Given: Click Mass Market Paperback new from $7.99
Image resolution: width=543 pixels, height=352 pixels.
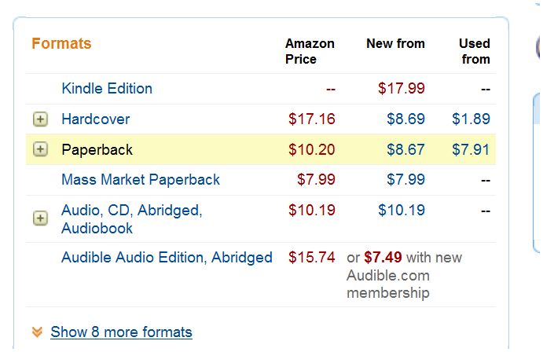Looking at the screenshot, I should [x=405, y=180].
